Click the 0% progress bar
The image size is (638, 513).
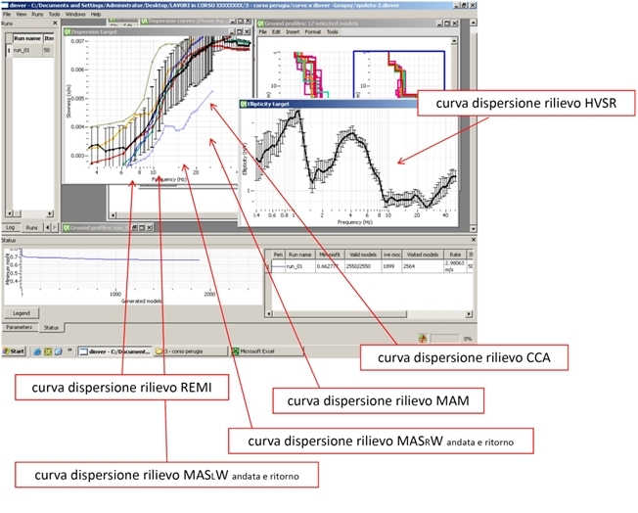click(x=444, y=339)
